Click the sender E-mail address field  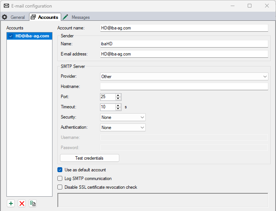[x=184, y=54]
